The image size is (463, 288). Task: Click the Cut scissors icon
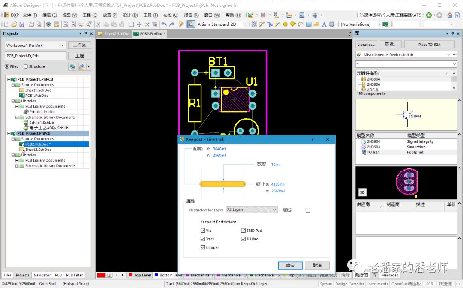point(99,24)
